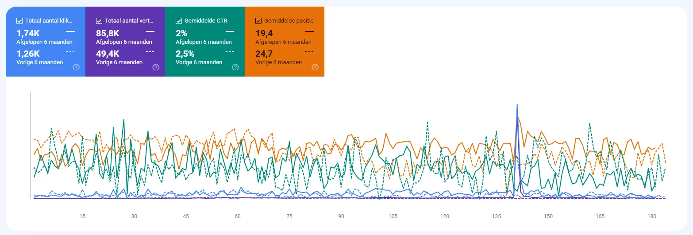
Task: Click dashed line legend beside 24,7
Action: (x=309, y=52)
